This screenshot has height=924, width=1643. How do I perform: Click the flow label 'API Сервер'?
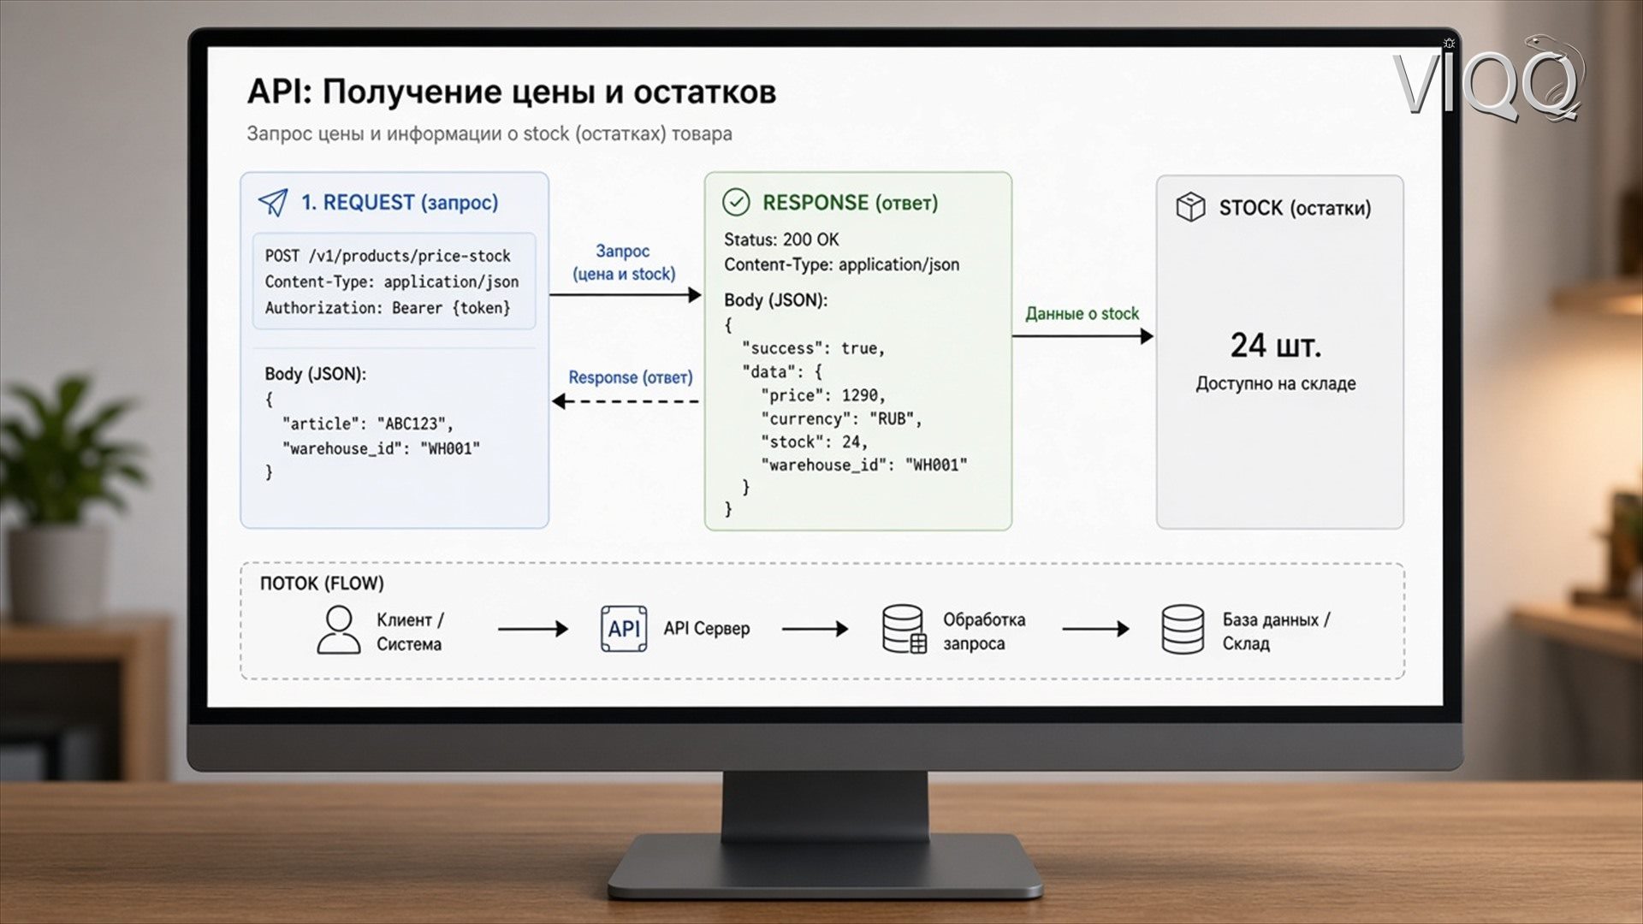tap(707, 628)
